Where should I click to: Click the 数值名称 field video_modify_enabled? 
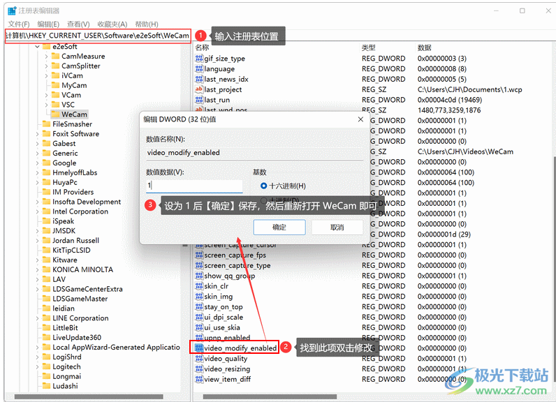pyautogui.click(x=254, y=153)
